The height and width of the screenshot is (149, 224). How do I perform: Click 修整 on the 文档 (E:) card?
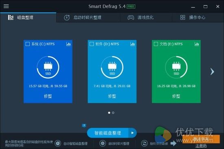click(x=176, y=96)
